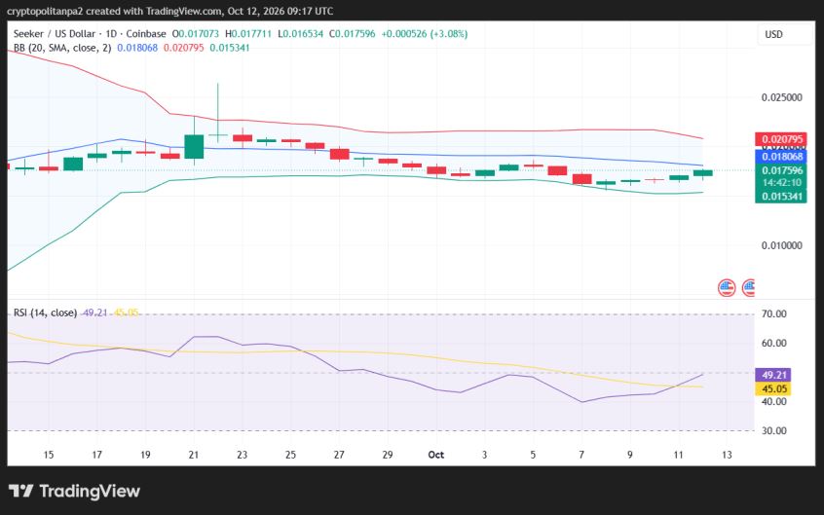824x515 pixels.
Task: Click the RSI legend value 49.21
Action: [95, 313]
